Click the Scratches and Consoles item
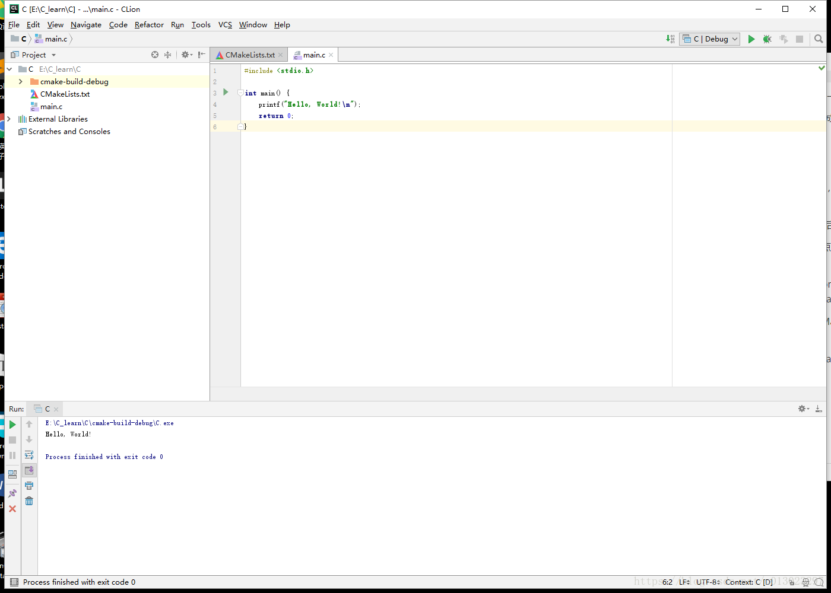831x593 pixels. [69, 132]
